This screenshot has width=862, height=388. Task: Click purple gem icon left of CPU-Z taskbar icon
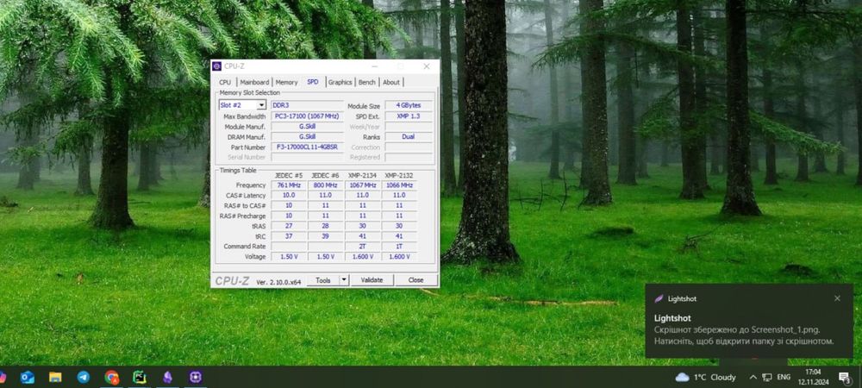(x=168, y=377)
